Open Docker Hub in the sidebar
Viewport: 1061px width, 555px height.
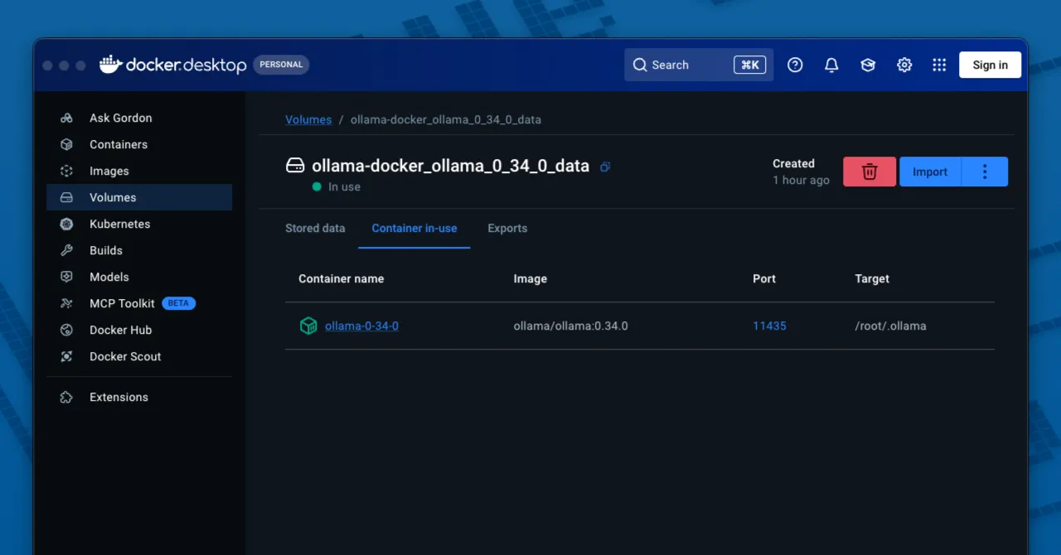(139, 330)
